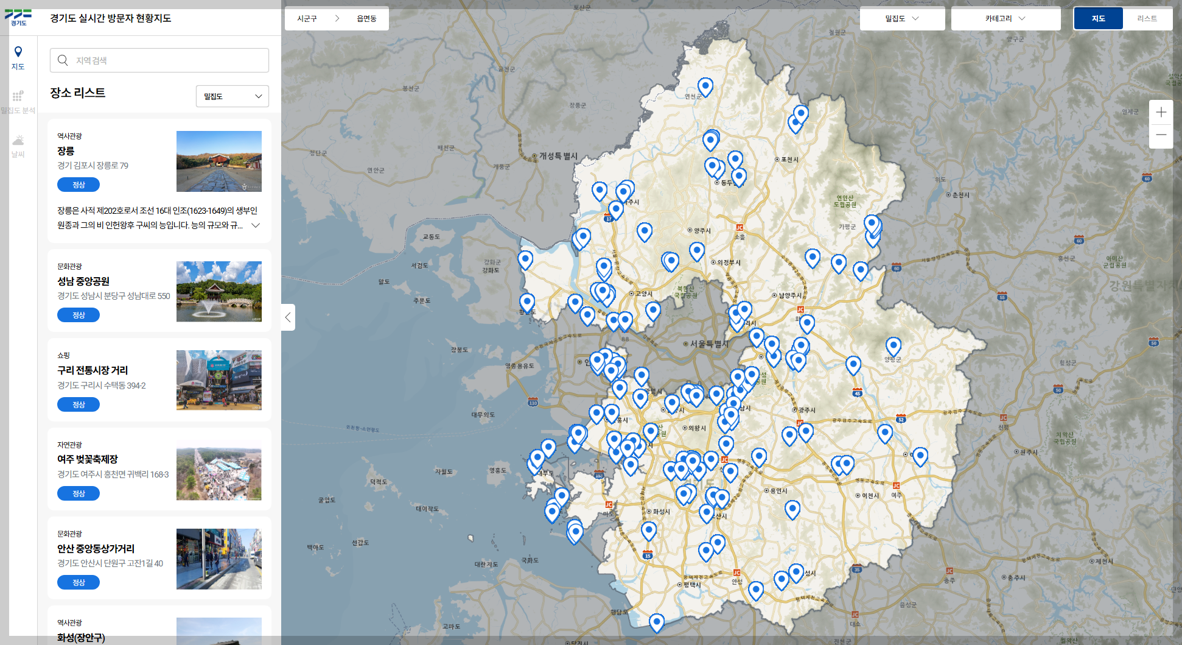Click the 경기도 logo
The width and height of the screenshot is (1182, 645).
click(x=18, y=18)
